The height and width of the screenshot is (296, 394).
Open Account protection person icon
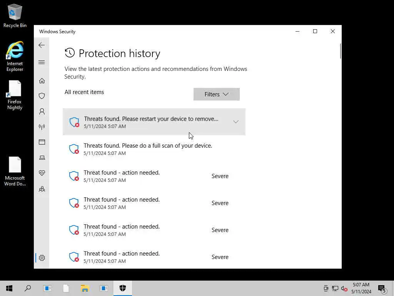tap(42, 111)
